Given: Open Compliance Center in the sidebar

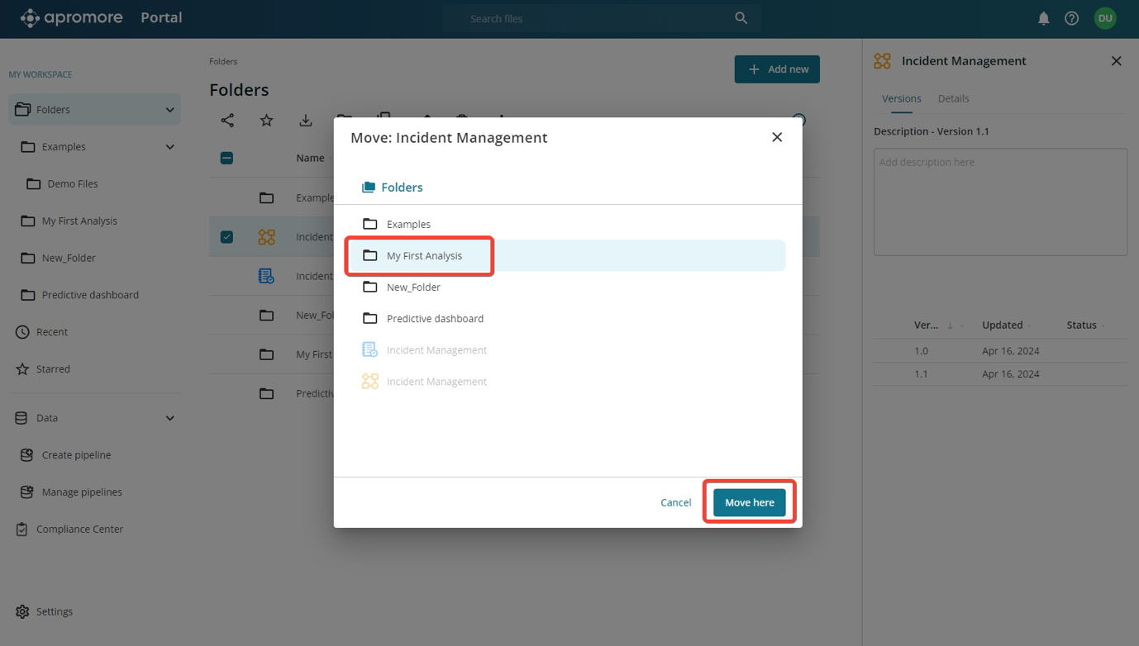Looking at the screenshot, I should point(79,529).
